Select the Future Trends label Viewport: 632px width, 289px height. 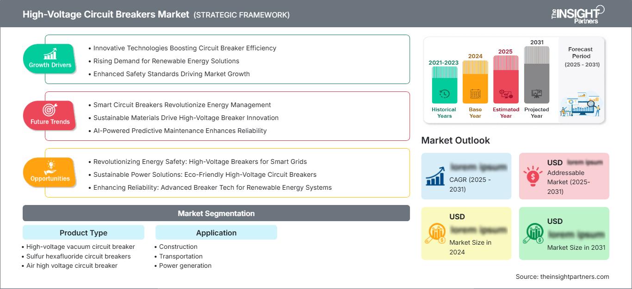(x=50, y=122)
